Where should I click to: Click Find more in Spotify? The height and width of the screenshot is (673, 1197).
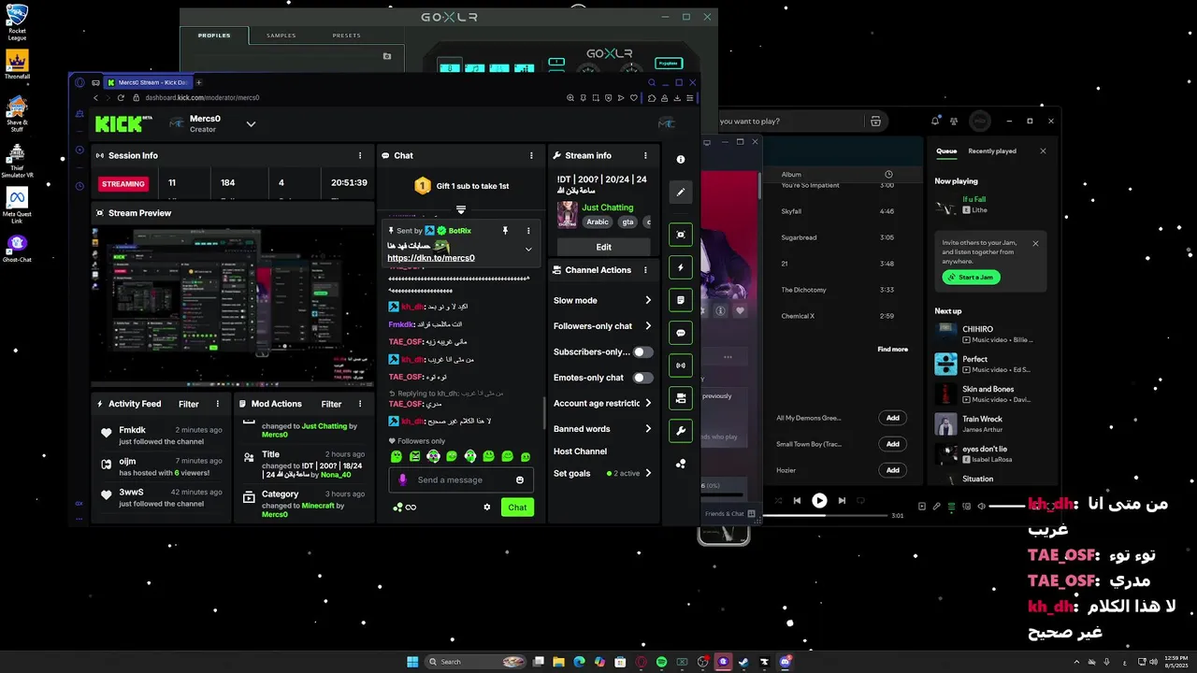point(892,349)
